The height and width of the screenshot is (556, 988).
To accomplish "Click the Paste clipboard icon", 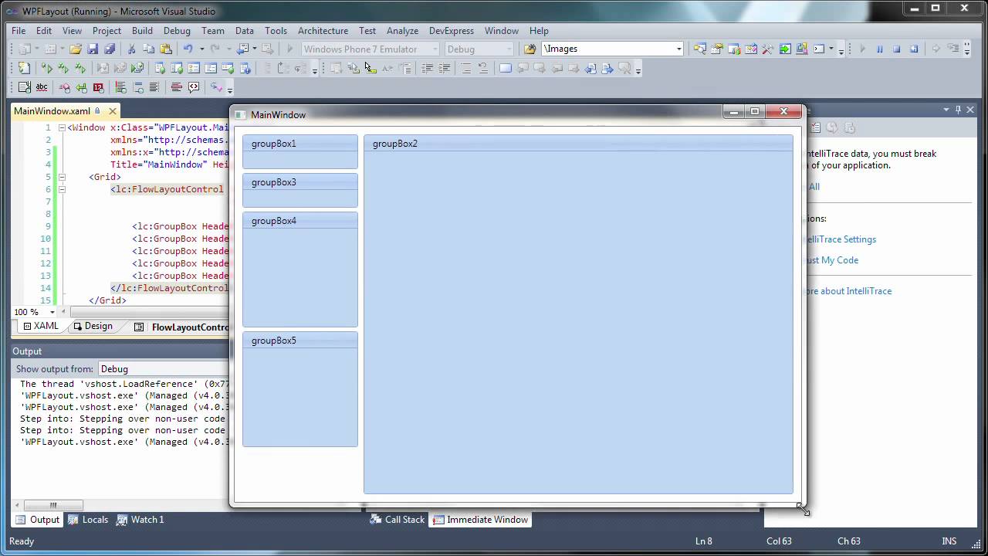I will 165,49.
